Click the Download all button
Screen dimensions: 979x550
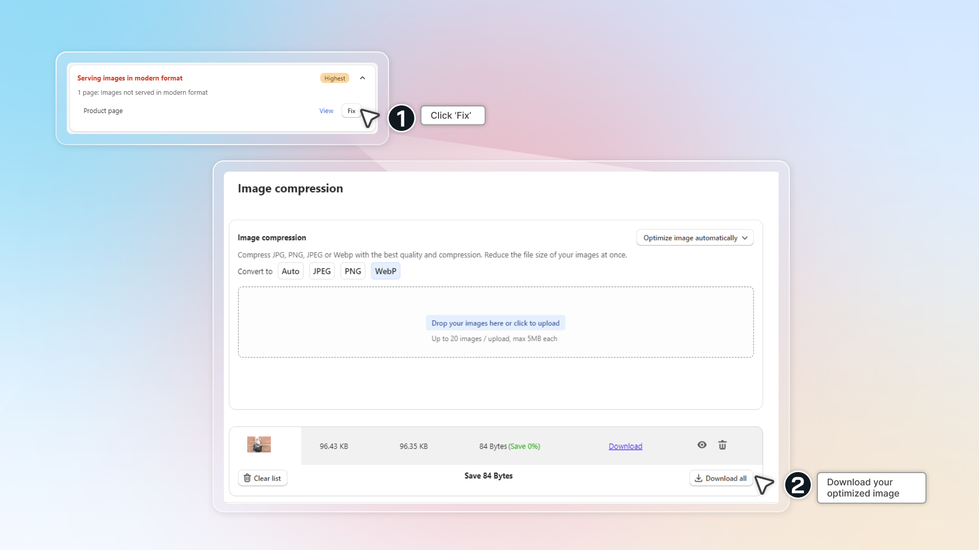click(720, 478)
